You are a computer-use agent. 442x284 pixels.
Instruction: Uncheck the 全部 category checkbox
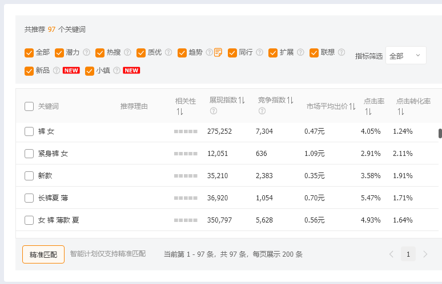(x=29, y=52)
